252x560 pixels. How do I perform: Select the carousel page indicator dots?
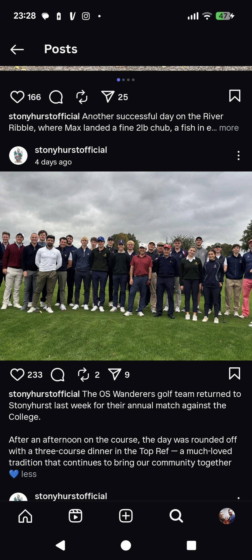pyautogui.click(x=126, y=80)
